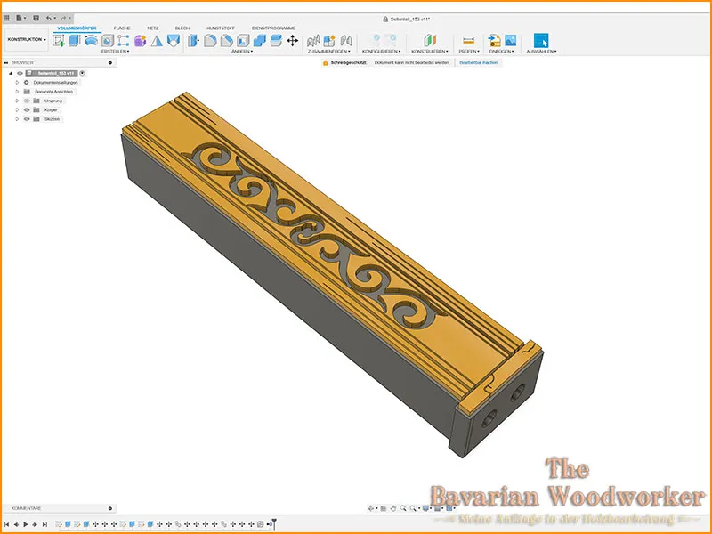Screen dimensions: 712x534
Task: Switch to the BLECH tab
Action: [182, 28]
